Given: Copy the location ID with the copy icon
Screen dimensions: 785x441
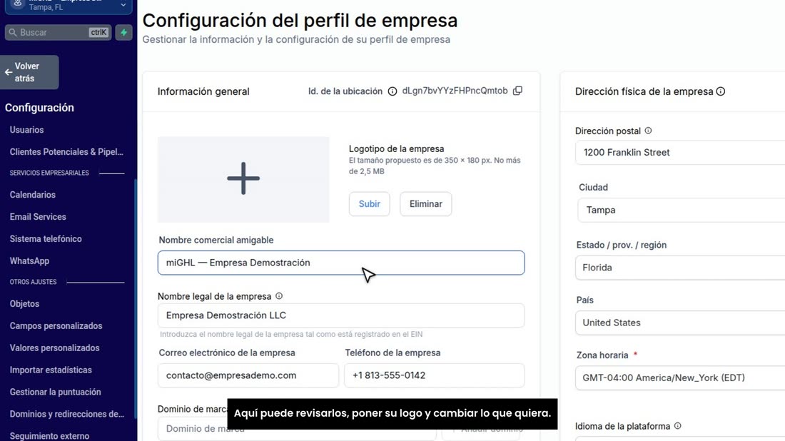Looking at the screenshot, I should pyautogui.click(x=517, y=91).
